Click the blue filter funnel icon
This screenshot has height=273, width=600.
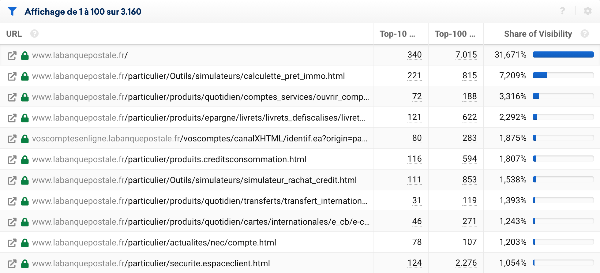tap(12, 11)
